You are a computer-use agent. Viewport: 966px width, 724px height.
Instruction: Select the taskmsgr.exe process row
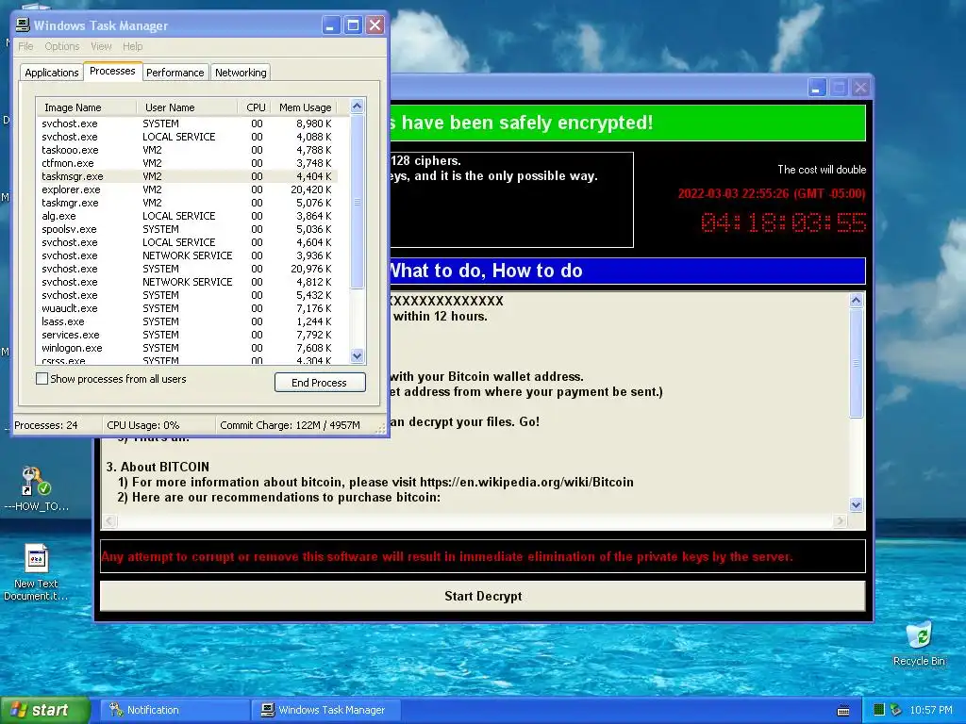pyautogui.click(x=188, y=176)
